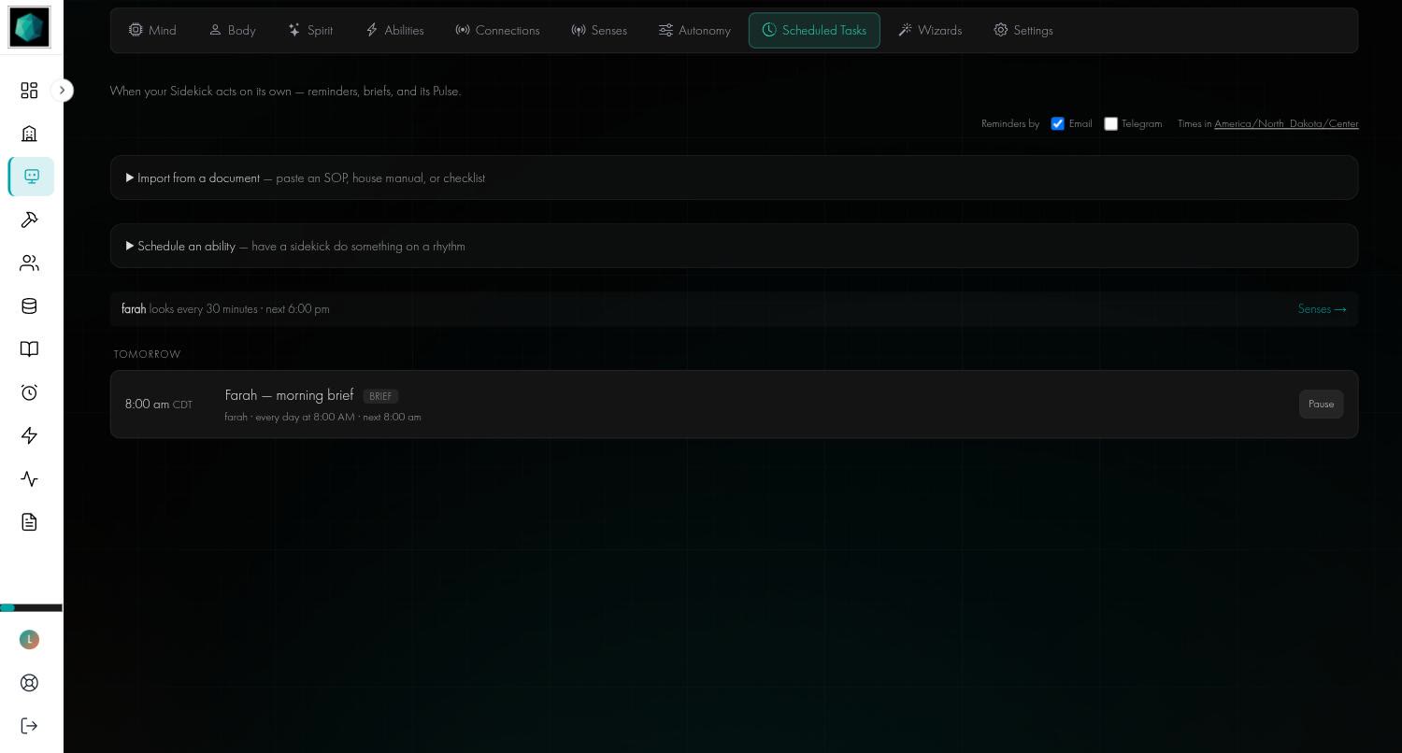Open the dashboard grid icon in sidebar

point(29,91)
